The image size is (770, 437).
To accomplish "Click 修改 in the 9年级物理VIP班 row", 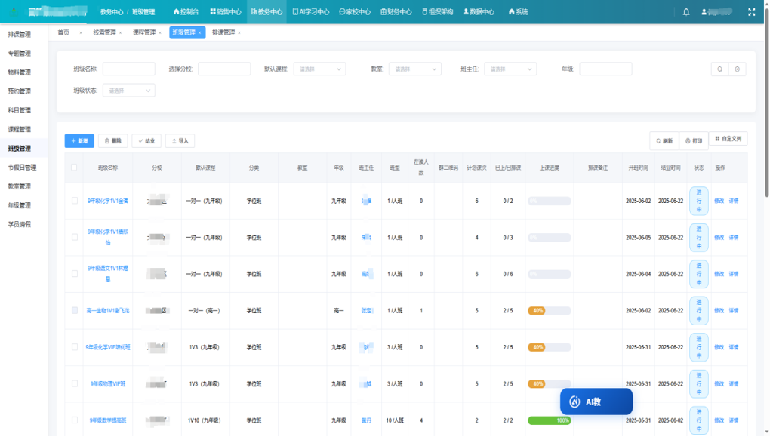I will tap(719, 384).
